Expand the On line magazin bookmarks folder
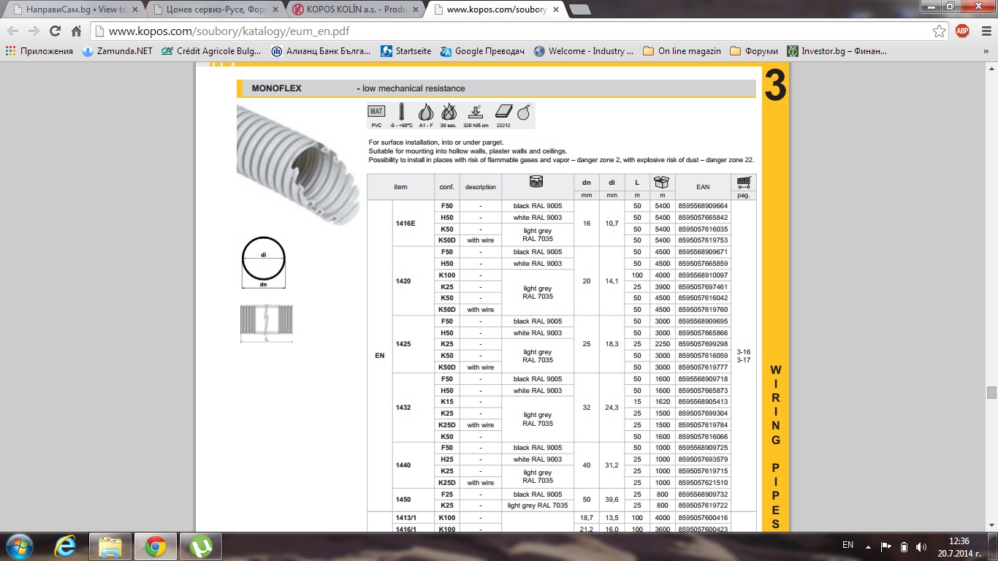The height and width of the screenshot is (561, 998). click(682, 51)
